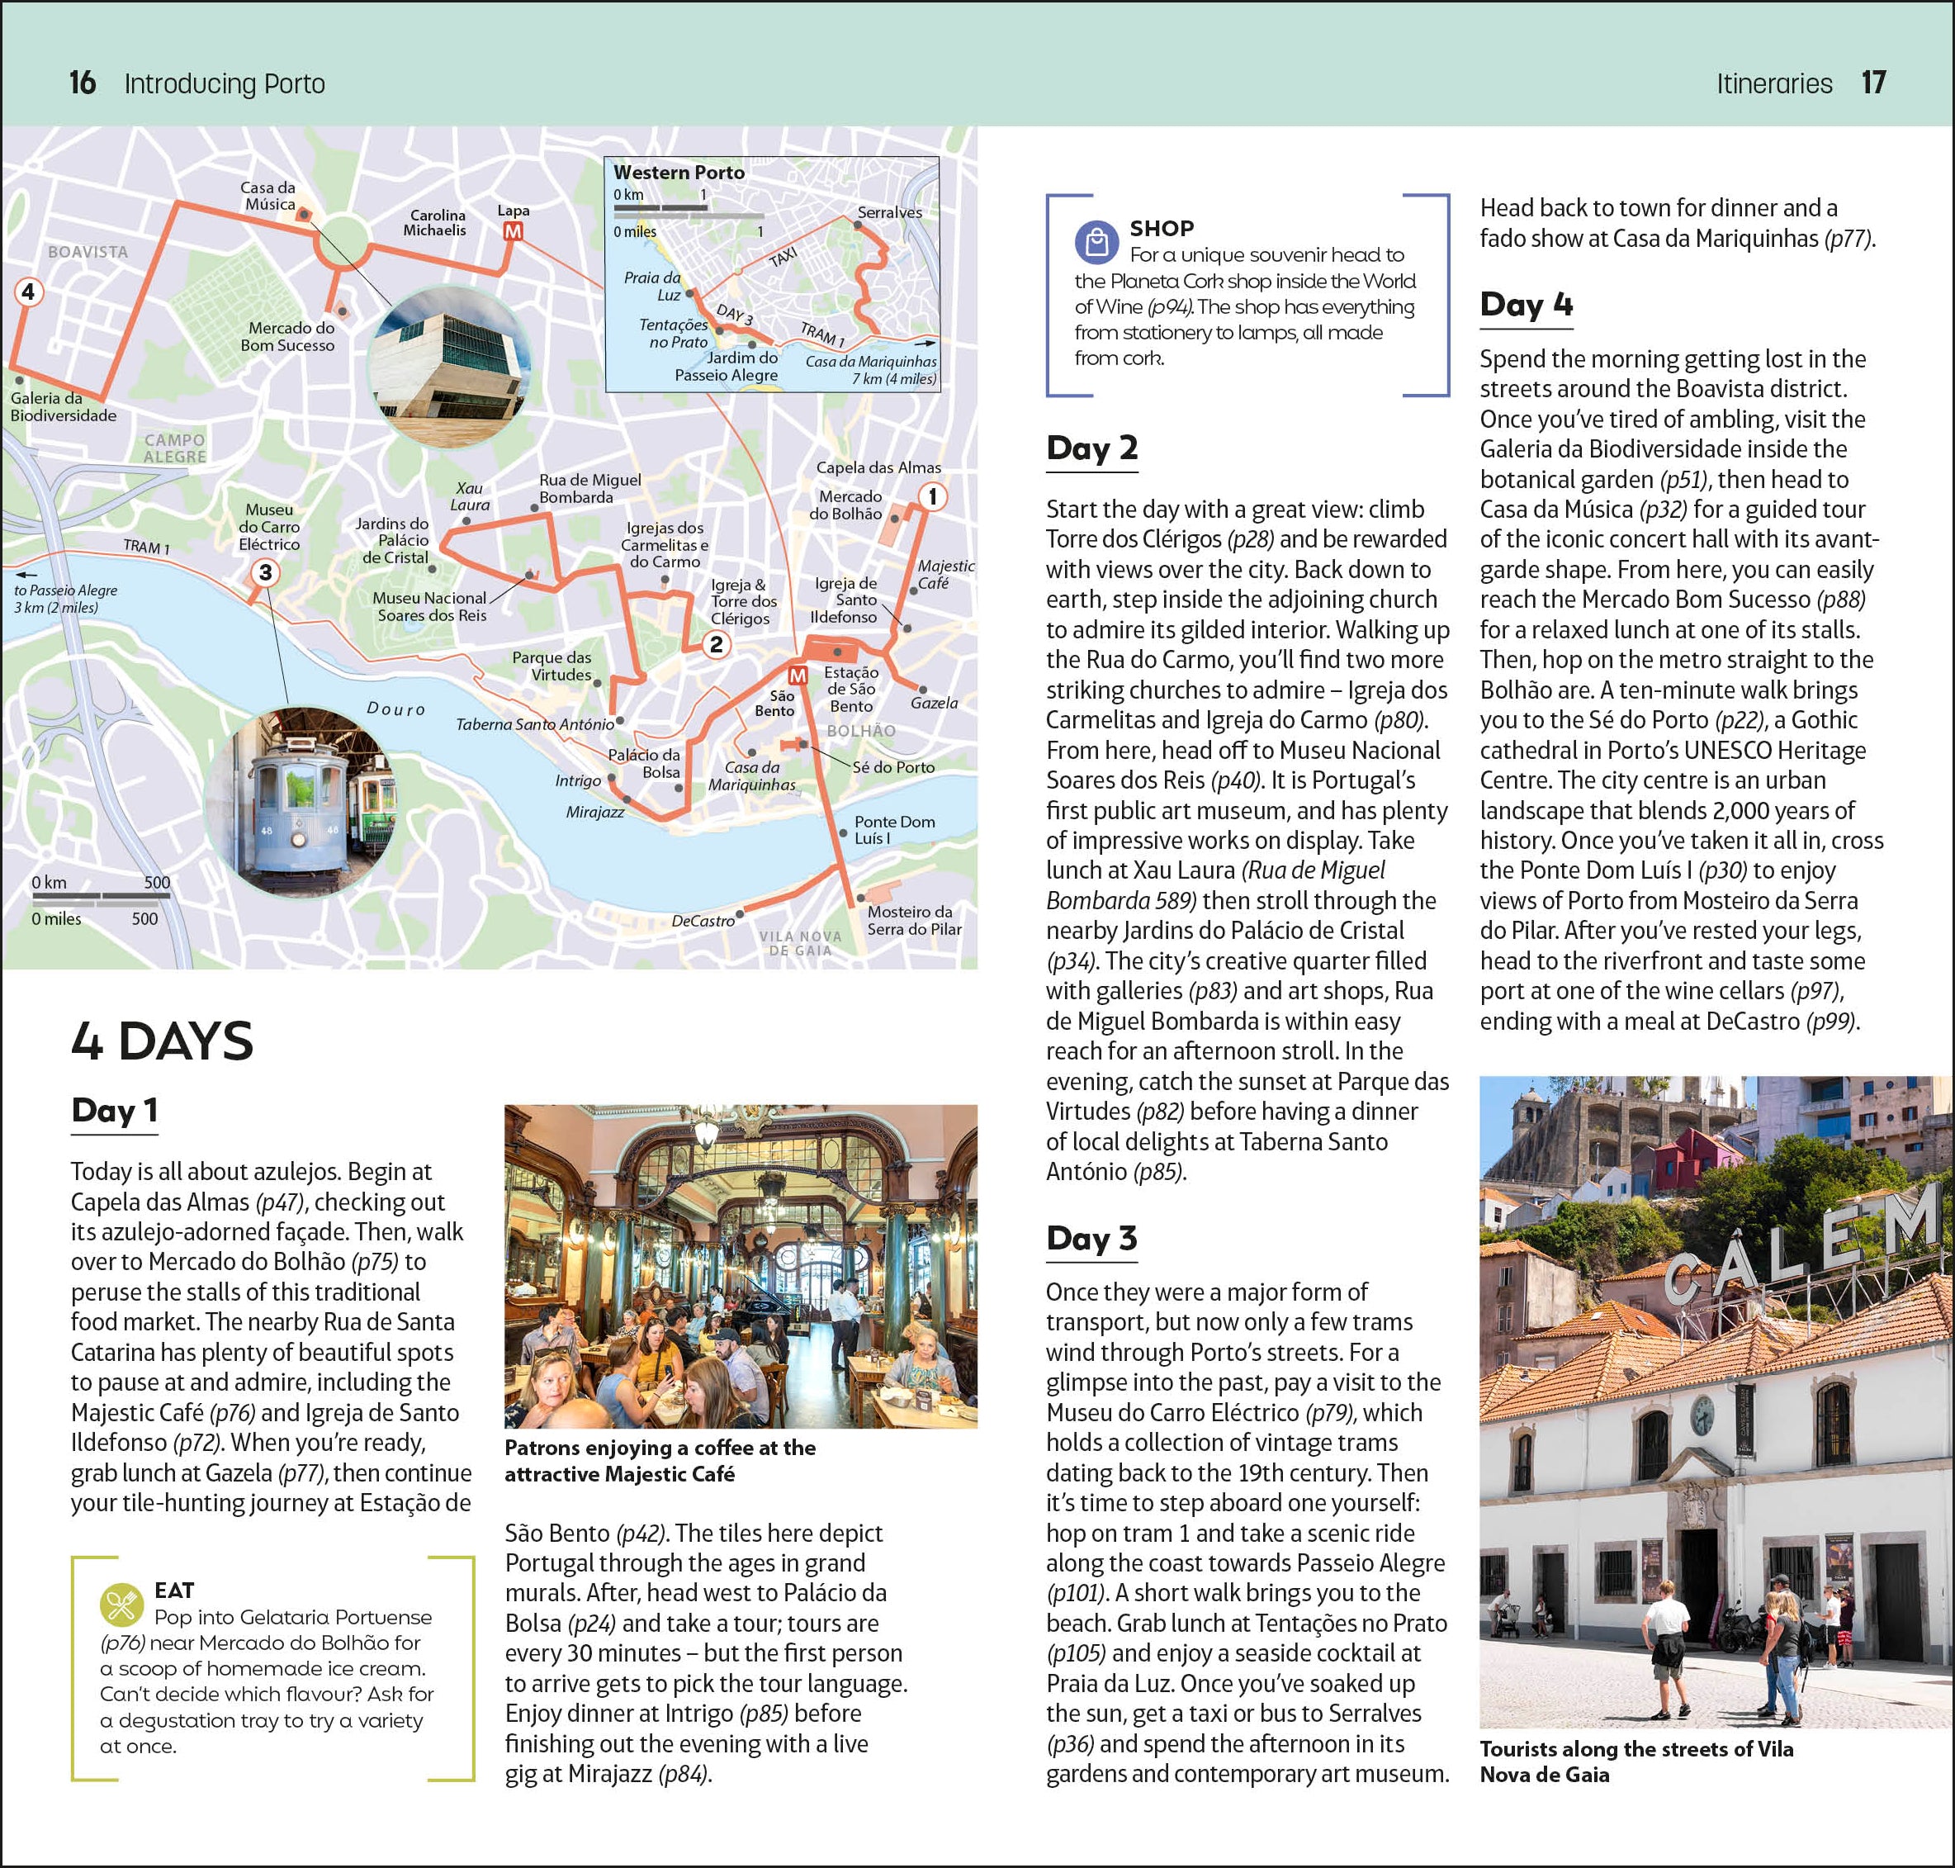Select day marker 4 in Boavista
The image size is (1955, 1868).
click(x=28, y=292)
